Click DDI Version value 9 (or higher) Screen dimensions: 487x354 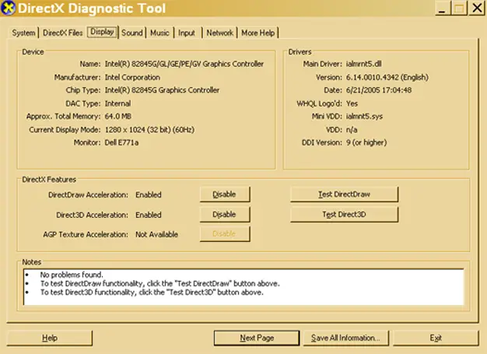366,142
